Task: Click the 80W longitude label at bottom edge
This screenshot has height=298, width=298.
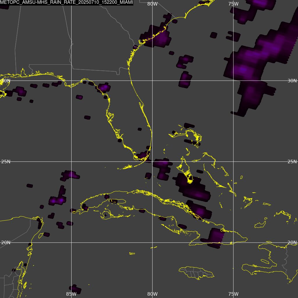Action: pyautogui.click(x=152, y=294)
